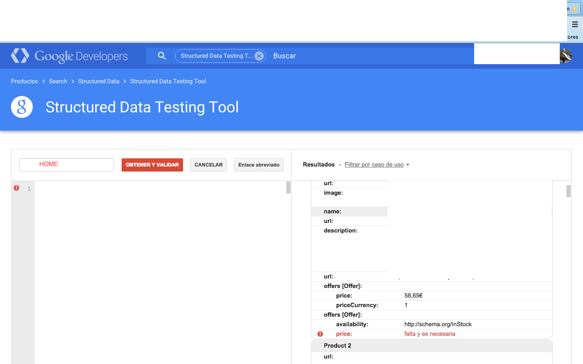
Task: Click the error icon next to missing price
Action: pos(320,334)
